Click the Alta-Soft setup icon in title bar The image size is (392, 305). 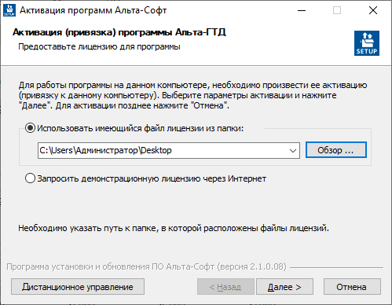point(9,10)
